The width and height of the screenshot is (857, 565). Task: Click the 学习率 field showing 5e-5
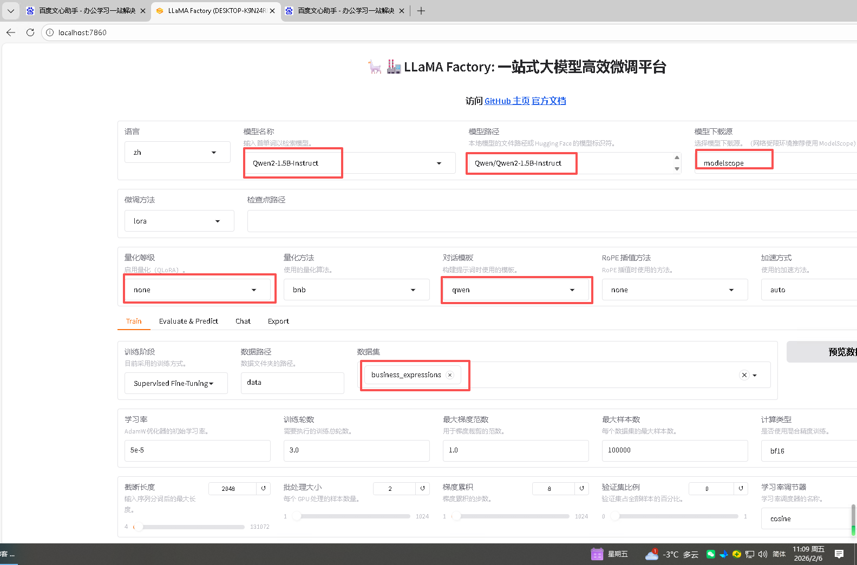tap(198, 450)
